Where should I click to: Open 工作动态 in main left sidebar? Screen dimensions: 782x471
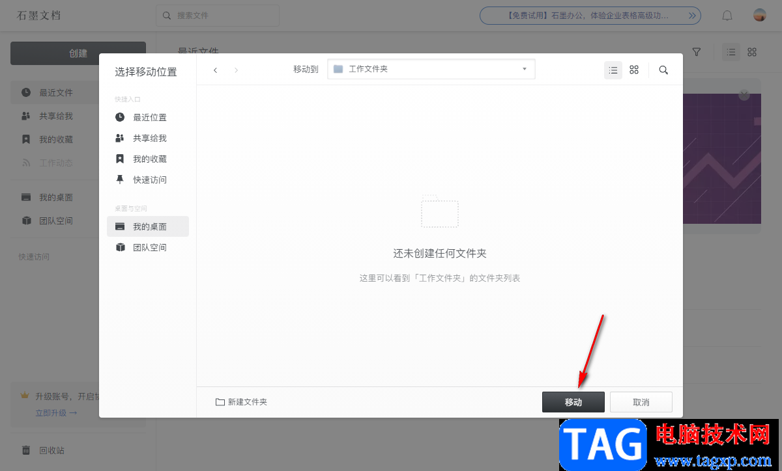click(x=55, y=163)
